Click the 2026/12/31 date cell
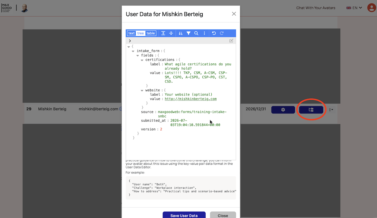Screen dimensions: 377x218 coord(255,109)
